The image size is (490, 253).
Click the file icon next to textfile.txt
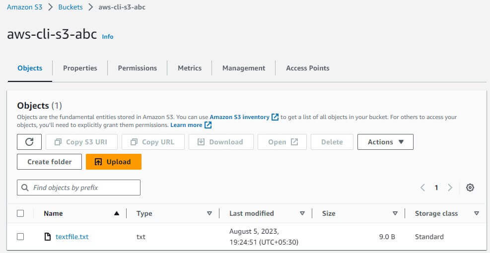coord(48,237)
